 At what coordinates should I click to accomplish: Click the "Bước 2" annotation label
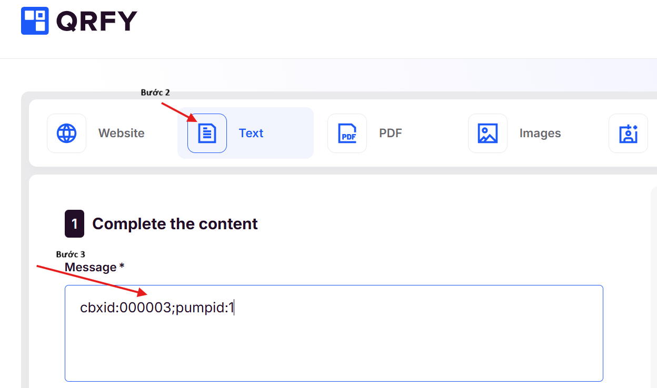pos(155,93)
